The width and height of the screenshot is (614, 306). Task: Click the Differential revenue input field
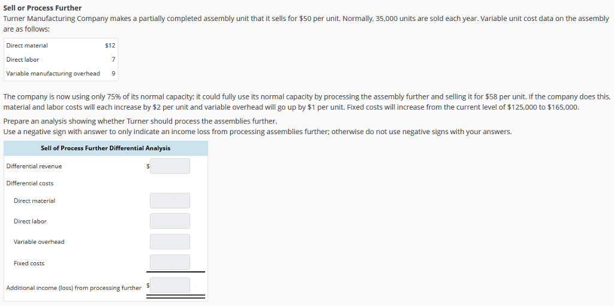[x=170, y=166]
